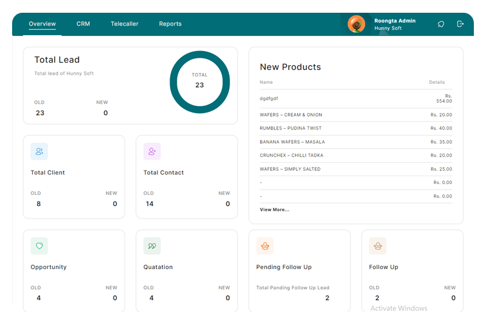Click the Total Client people icon
Screen dimensions: 486x325
39,151
